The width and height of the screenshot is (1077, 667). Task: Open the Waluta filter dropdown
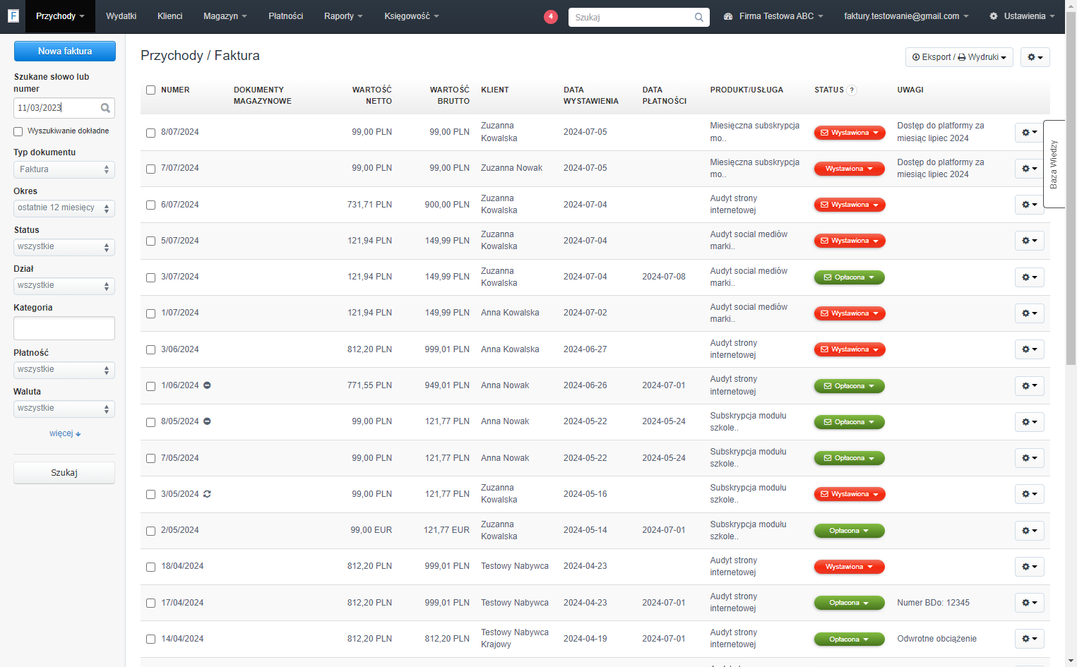coord(64,409)
